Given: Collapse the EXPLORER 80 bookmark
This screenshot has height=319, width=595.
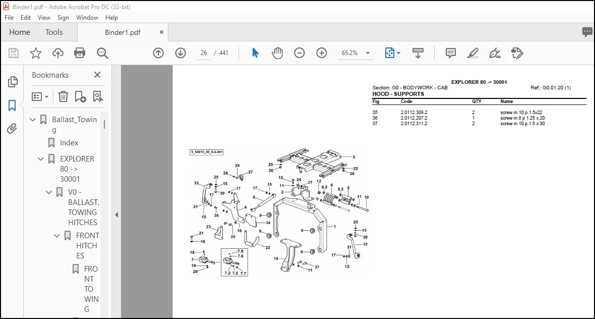Looking at the screenshot, I should [x=41, y=158].
